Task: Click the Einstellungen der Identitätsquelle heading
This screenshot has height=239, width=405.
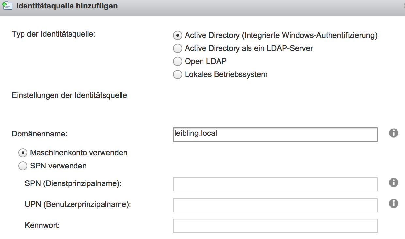Action: [x=70, y=96]
